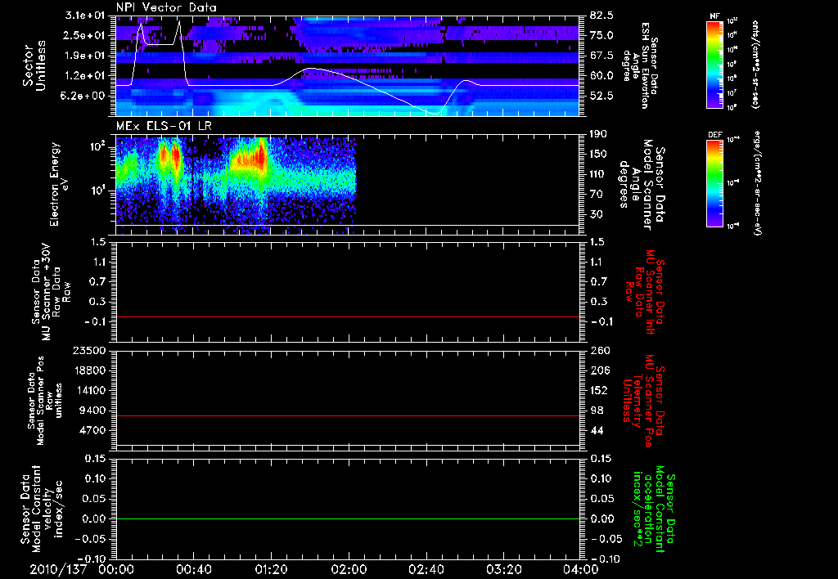Click the 206 telemetry tick value

point(599,370)
